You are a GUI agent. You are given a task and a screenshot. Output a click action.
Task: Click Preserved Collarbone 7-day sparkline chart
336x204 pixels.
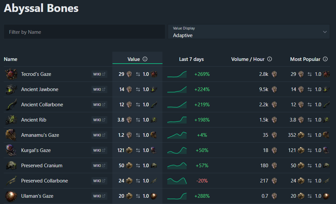pos(177,181)
